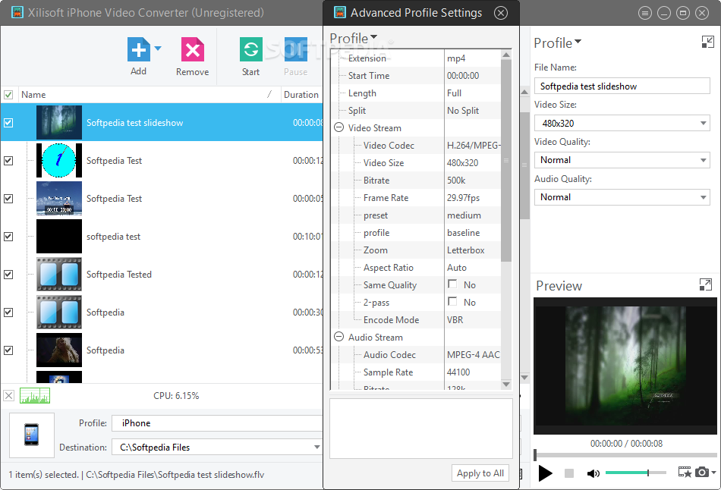721x490 pixels.
Task: Enable the Same Quality checkbox
Action: click(x=452, y=284)
